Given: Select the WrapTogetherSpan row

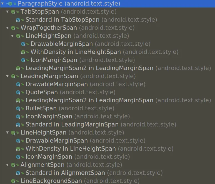Looking at the screenshot, I should 107,28.
